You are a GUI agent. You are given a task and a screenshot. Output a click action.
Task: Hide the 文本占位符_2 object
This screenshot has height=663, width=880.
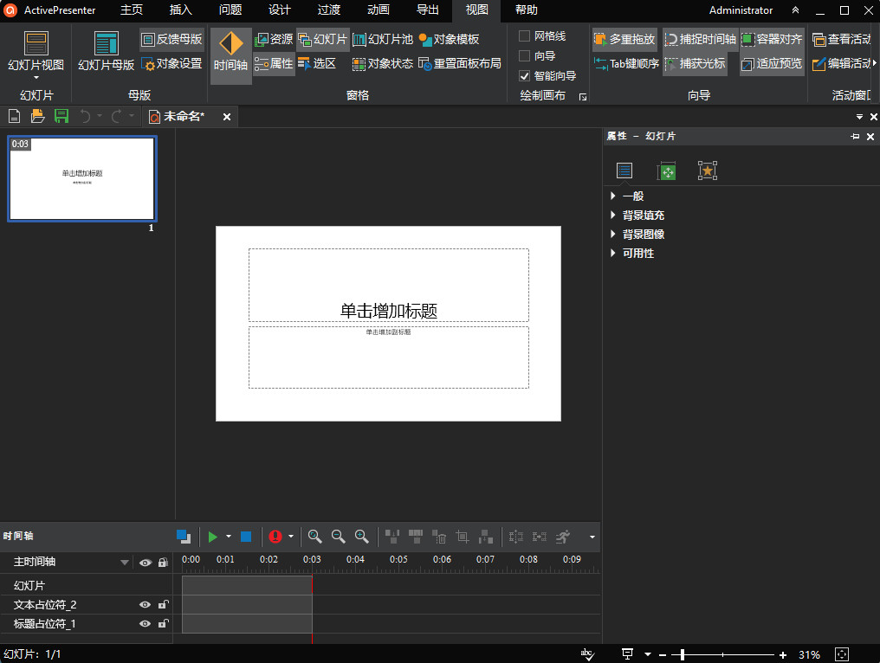pyautogui.click(x=145, y=605)
